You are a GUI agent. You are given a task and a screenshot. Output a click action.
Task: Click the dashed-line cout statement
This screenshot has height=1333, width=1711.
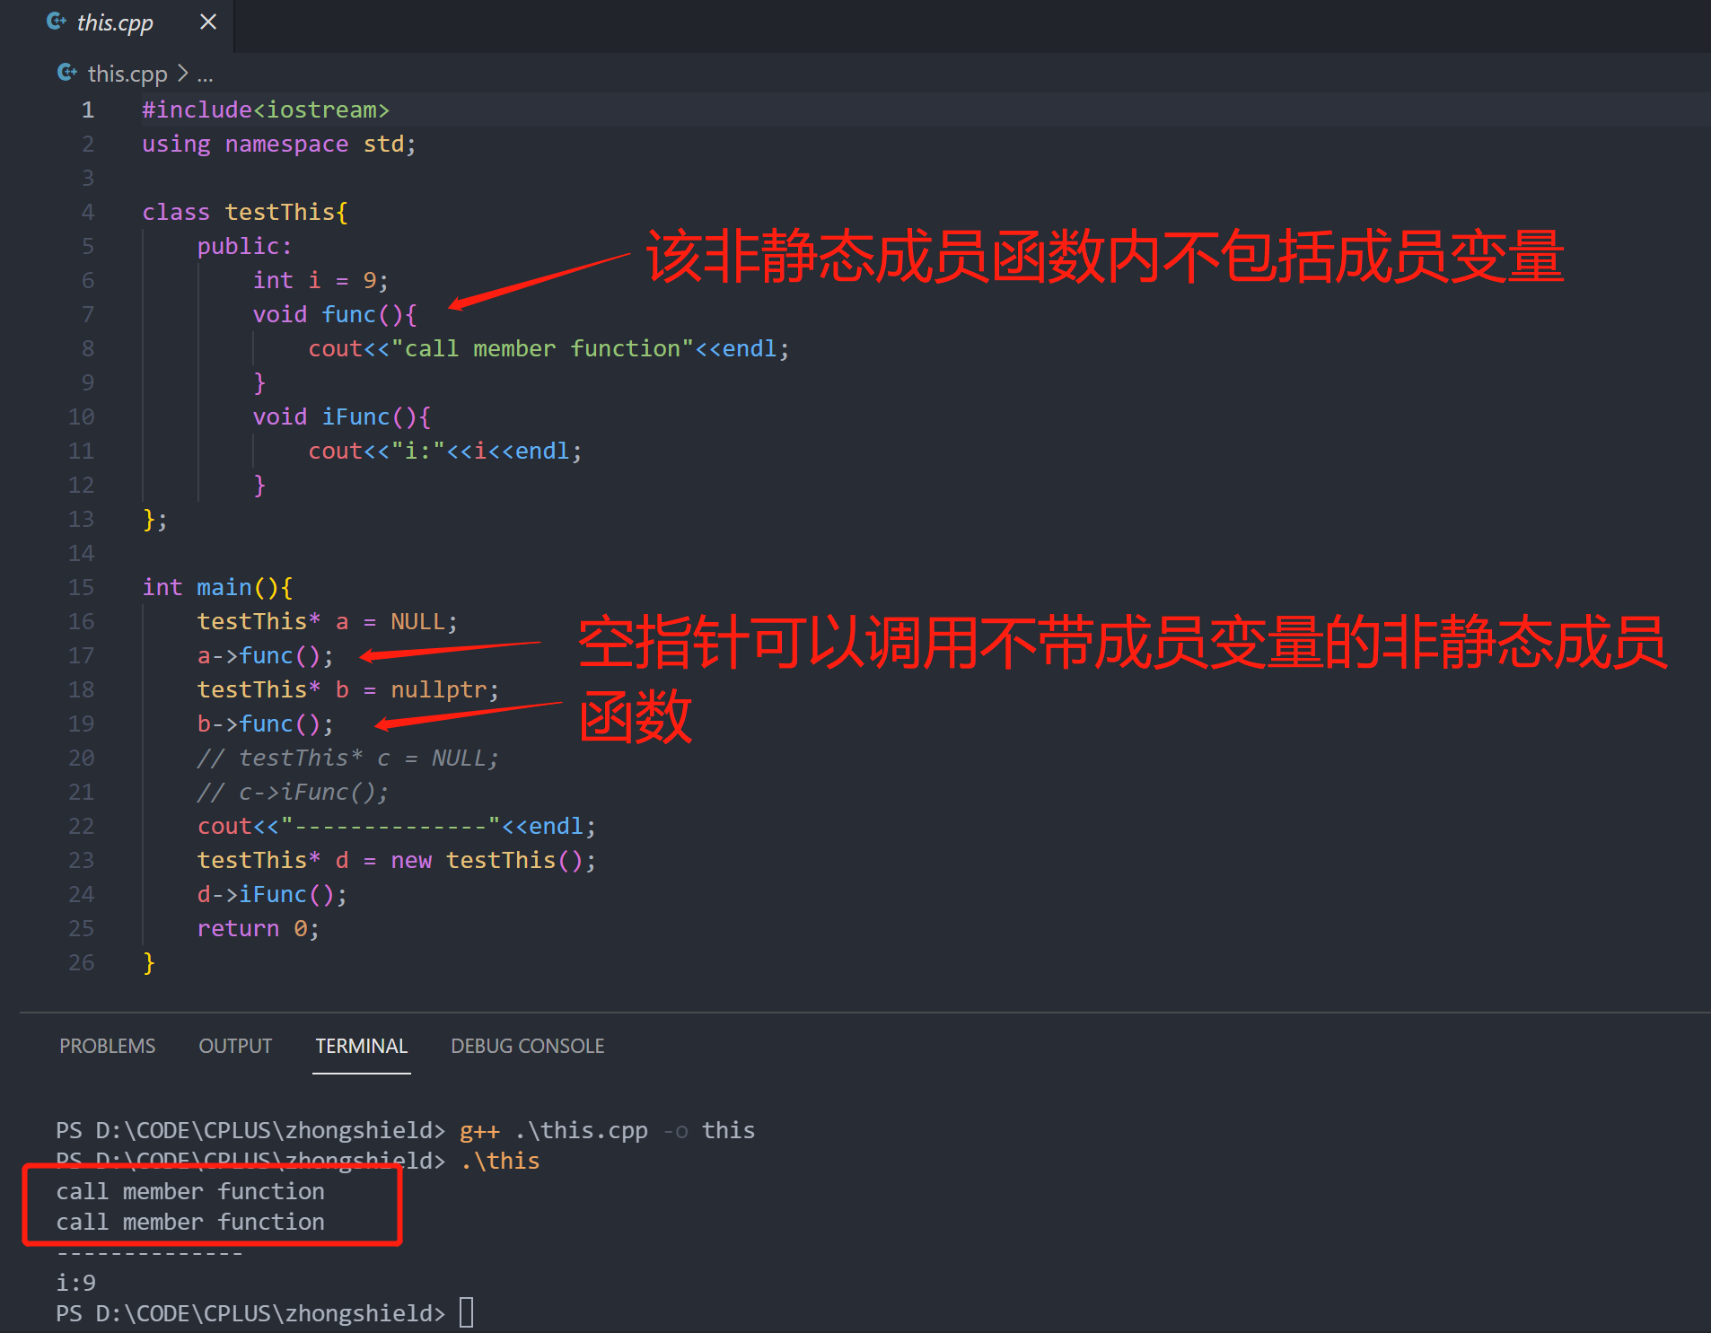[x=397, y=826]
